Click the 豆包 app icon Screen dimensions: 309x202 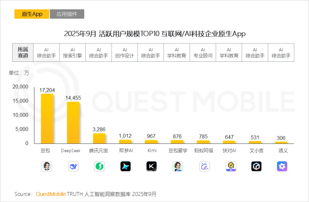[x=47, y=166]
